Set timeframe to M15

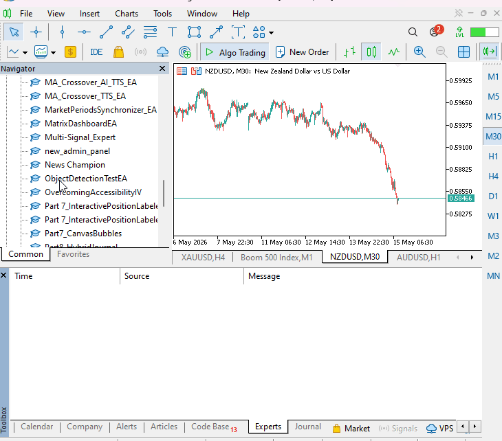(493, 116)
